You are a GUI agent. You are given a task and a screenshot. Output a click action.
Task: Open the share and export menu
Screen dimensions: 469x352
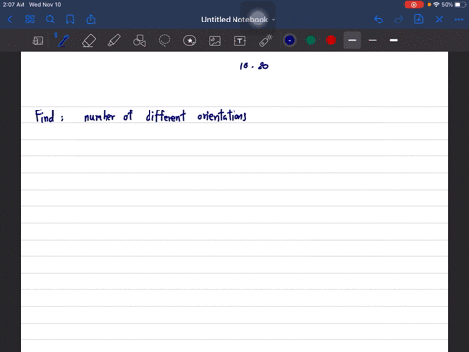pos(91,20)
